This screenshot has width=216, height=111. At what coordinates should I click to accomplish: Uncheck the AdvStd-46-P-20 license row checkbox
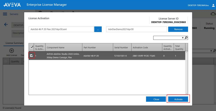point(32,55)
